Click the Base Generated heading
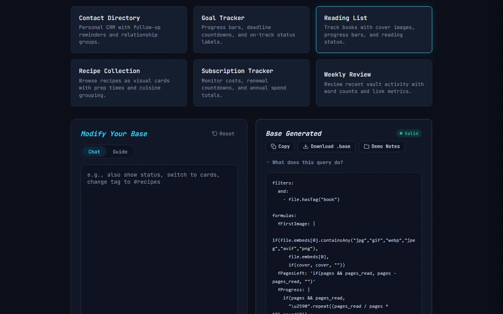This screenshot has height=314, width=503. click(294, 133)
